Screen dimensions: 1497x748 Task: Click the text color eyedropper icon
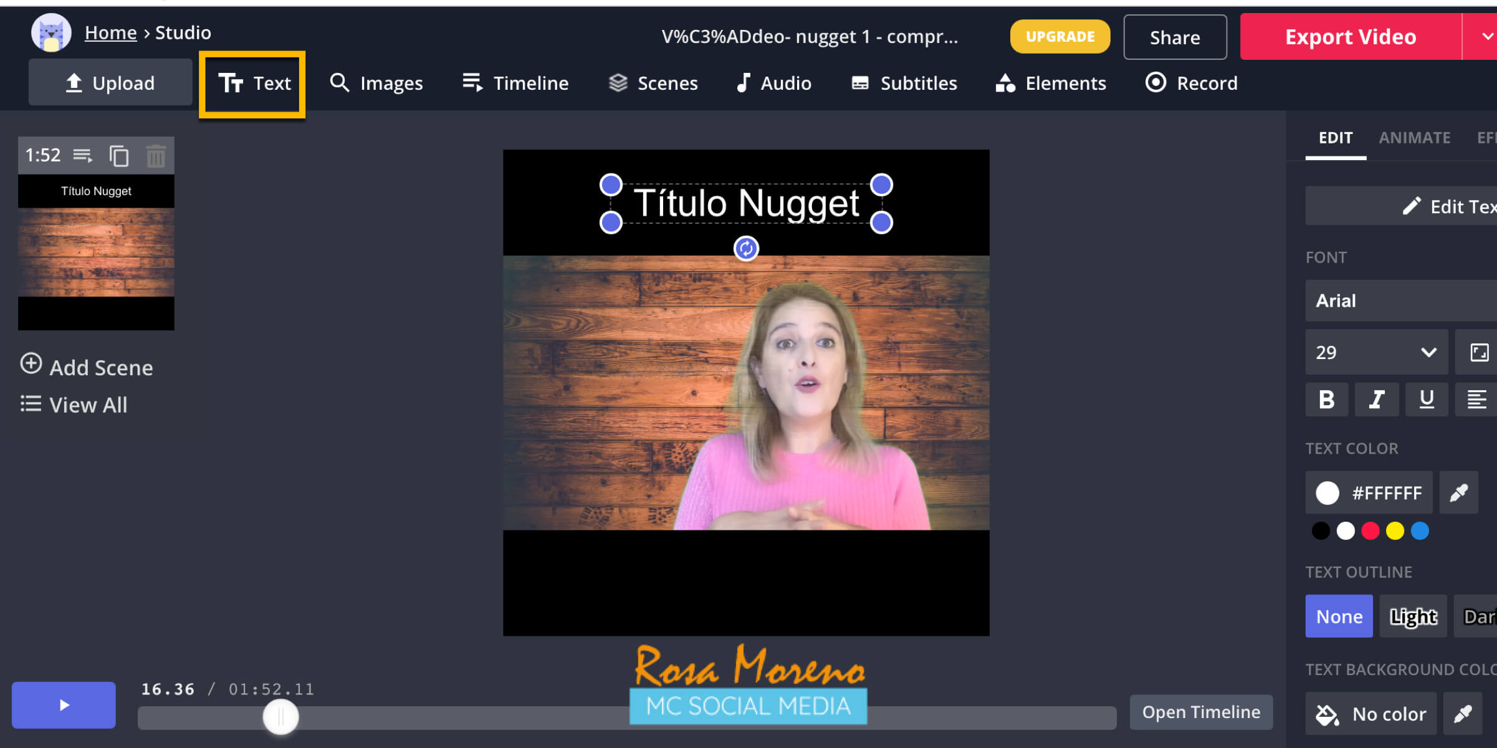pyautogui.click(x=1458, y=493)
